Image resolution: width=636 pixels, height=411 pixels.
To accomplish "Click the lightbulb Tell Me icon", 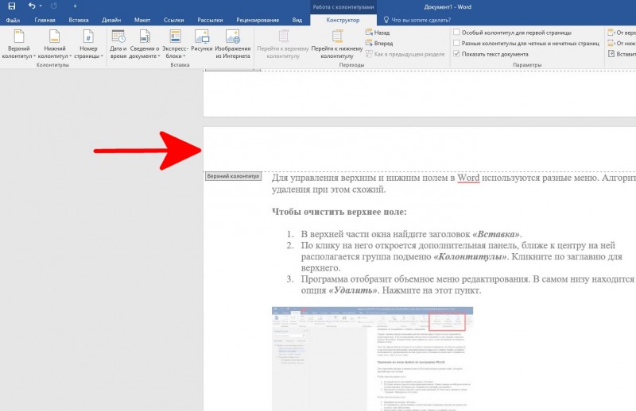I will [x=386, y=19].
